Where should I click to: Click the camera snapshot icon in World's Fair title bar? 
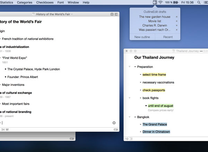[112, 14]
